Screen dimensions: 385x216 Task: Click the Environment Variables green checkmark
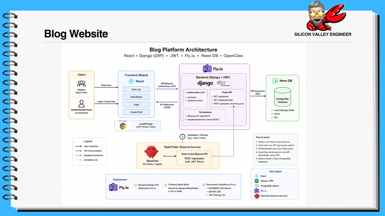[204, 185]
